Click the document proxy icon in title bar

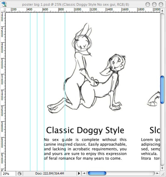click(4, 4)
